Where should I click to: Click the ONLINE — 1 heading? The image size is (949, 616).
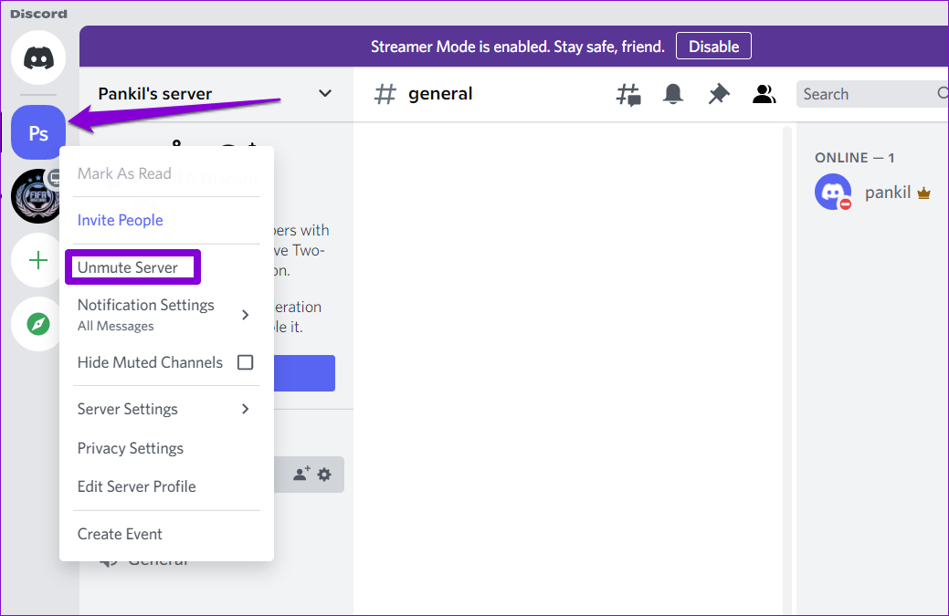[x=854, y=158]
